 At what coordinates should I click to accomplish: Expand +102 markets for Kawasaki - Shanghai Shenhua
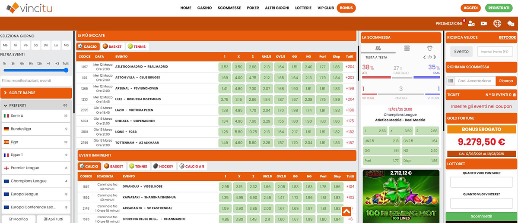[x=350, y=197]
